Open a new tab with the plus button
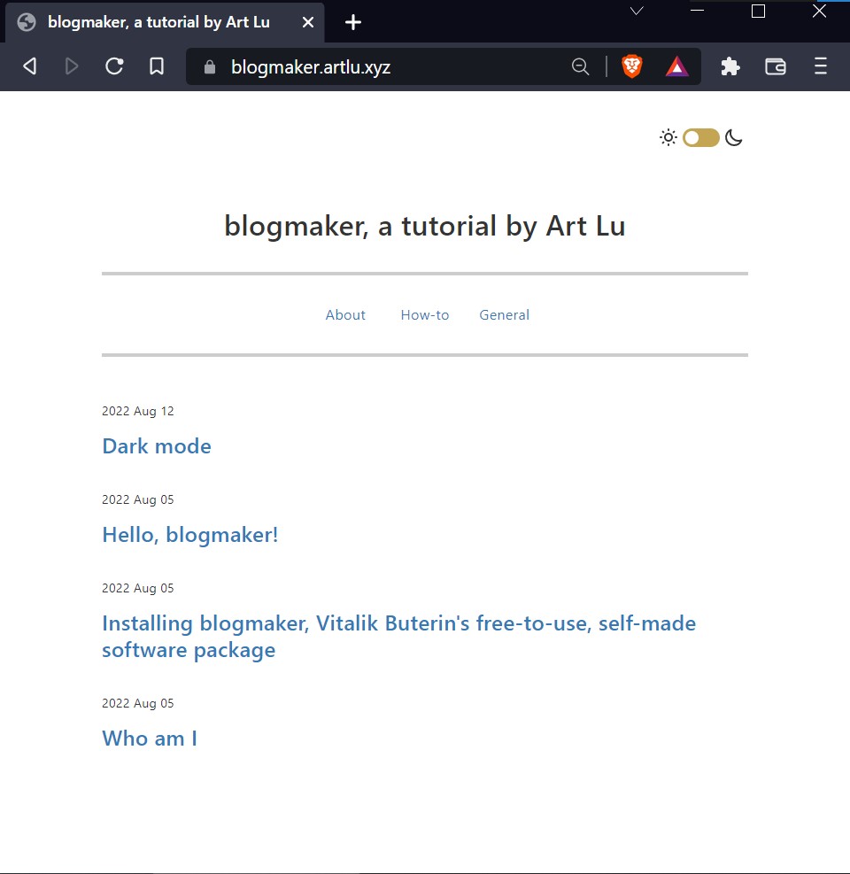Screen dimensions: 850x874 pyautogui.click(x=352, y=22)
